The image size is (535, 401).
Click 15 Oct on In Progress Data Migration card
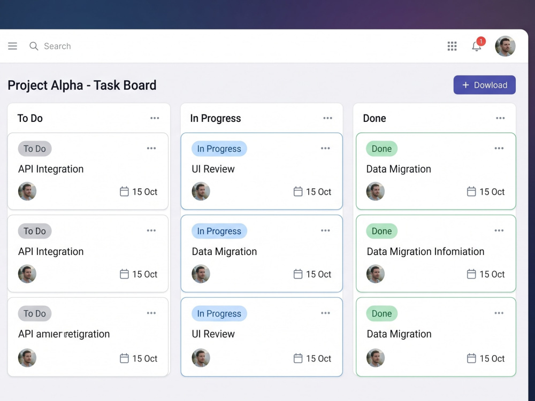pyautogui.click(x=318, y=274)
